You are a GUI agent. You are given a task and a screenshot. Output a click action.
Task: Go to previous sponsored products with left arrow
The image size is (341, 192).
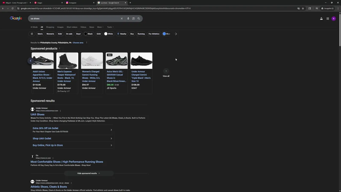pyautogui.click(x=30, y=61)
